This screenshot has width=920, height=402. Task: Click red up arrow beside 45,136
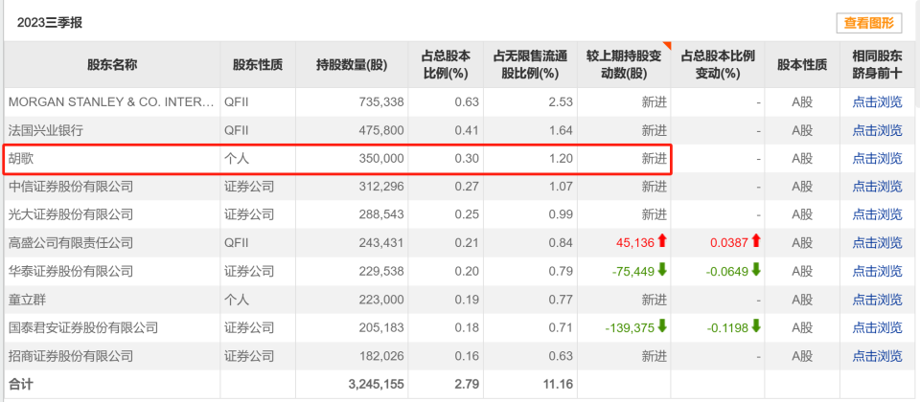pyautogui.click(x=661, y=242)
